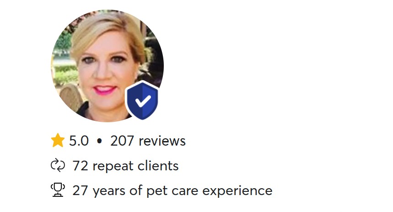The image size is (393, 212).
Task: Click the 72 repeat clients text
Action: 125,166
